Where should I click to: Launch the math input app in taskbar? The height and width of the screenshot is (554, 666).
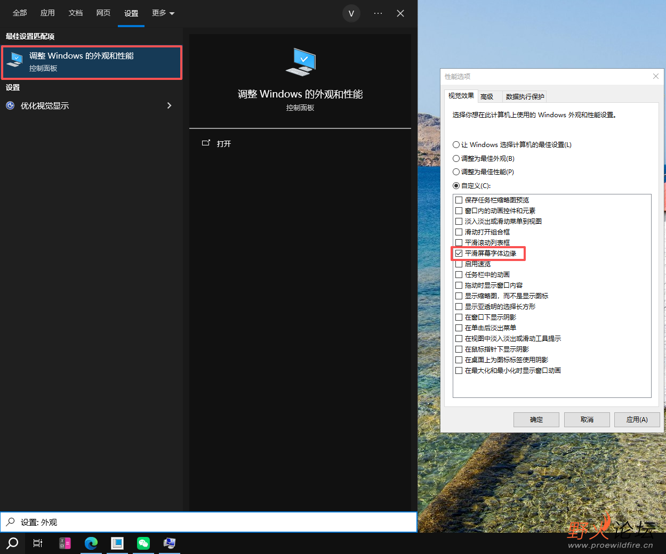pyautogui.click(x=65, y=543)
